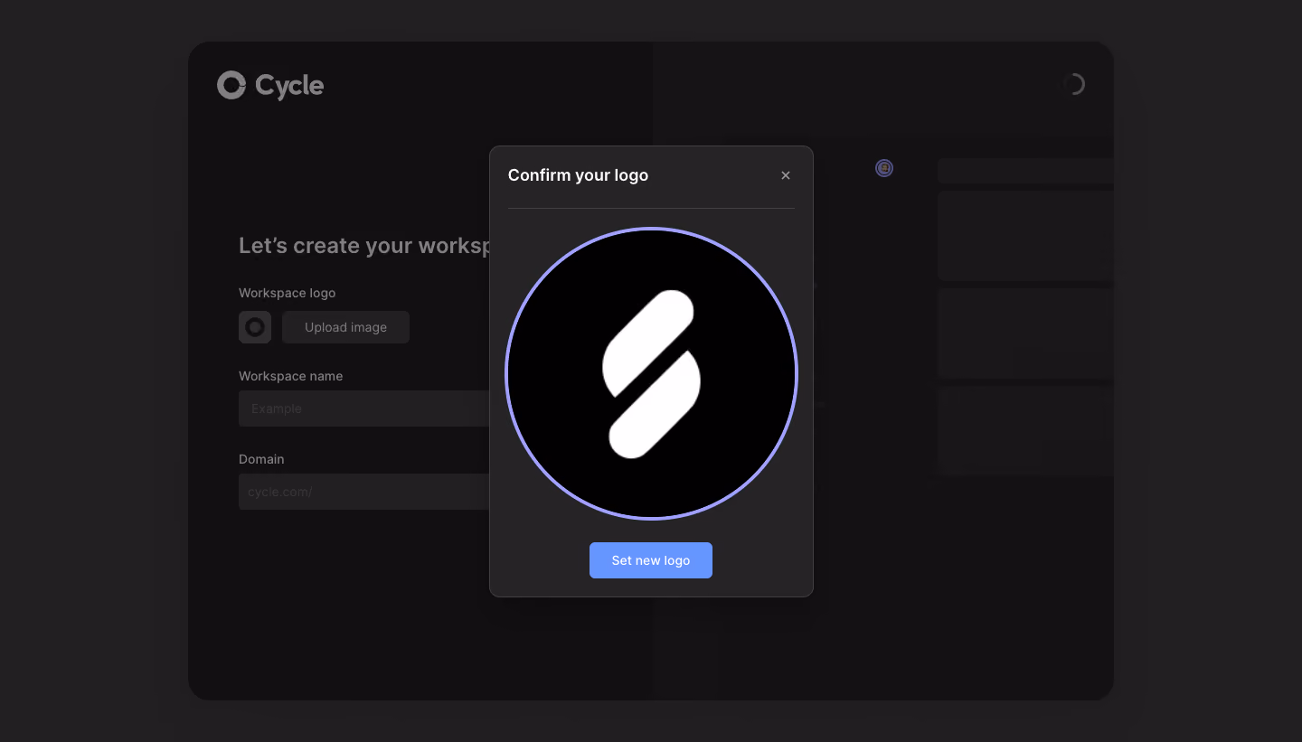The image size is (1302, 742).
Task: Click the thin top skeleton bar in preview
Action: pyautogui.click(x=1025, y=171)
